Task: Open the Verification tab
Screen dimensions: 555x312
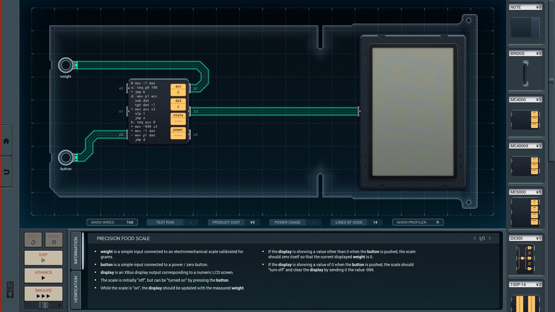Action: click(76, 289)
